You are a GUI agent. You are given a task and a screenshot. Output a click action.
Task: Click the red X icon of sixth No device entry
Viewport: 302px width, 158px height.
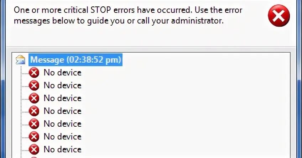point(34,137)
